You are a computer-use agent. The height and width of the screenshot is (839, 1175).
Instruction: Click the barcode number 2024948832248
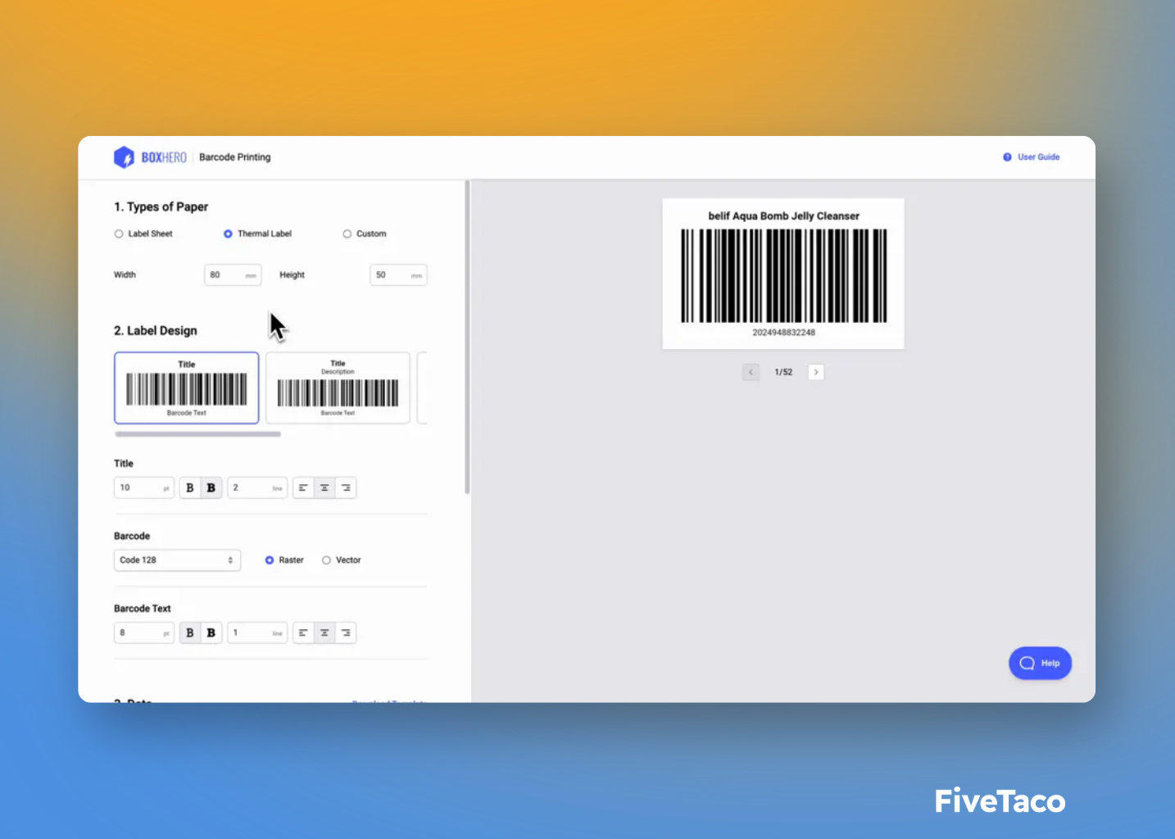tap(783, 333)
